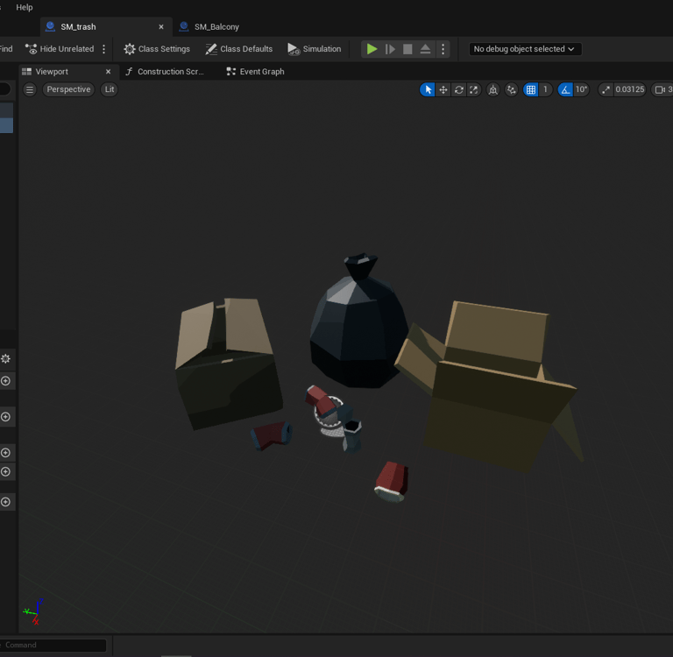Click the surface snapping icon

click(512, 89)
